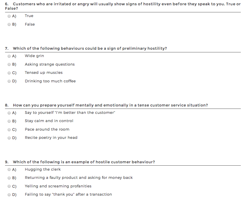The image size is (247, 198).
Task: Select 'Wide grin' radio option
Action: coord(9,56)
